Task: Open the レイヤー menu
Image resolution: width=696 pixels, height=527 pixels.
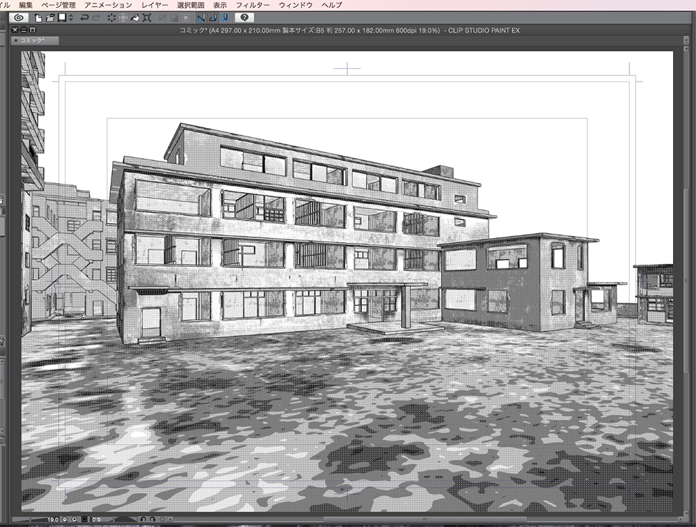Action: click(155, 5)
